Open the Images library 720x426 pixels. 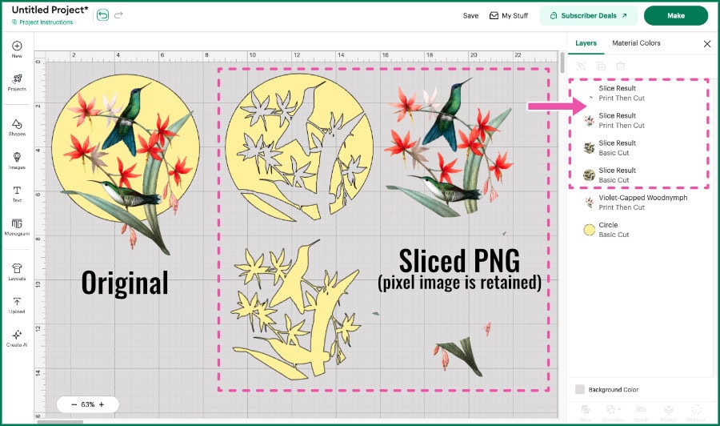point(17,161)
